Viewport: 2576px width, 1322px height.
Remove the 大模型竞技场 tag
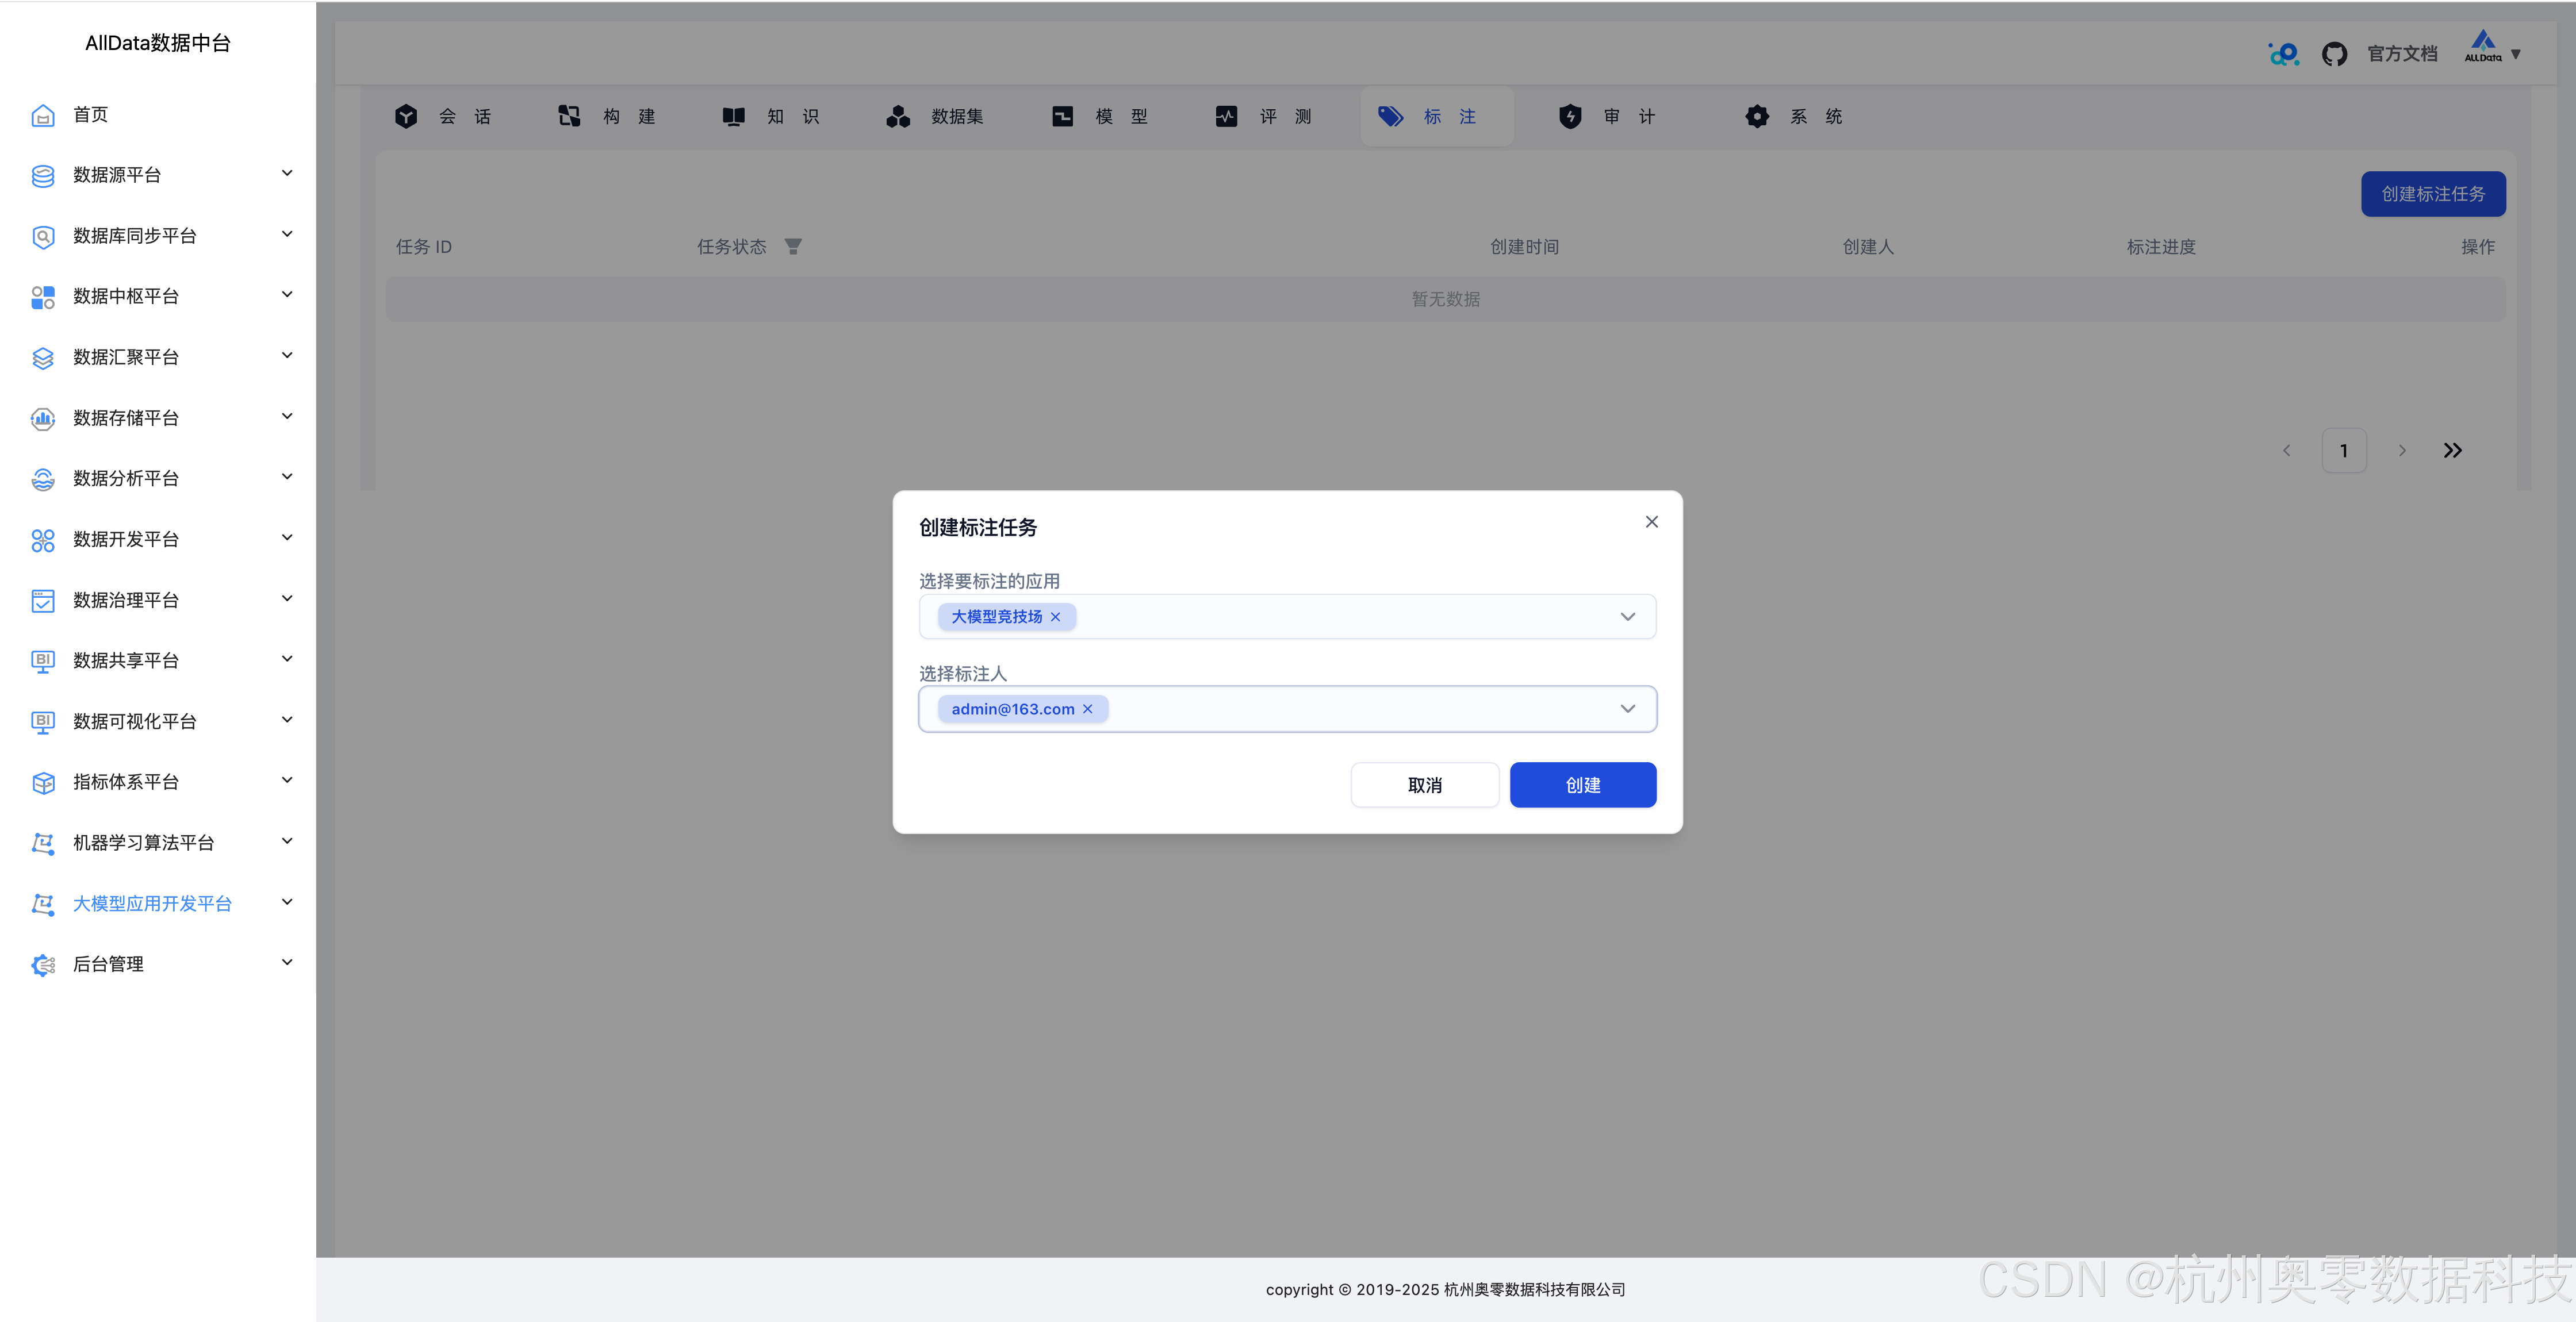click(1056, 617)
